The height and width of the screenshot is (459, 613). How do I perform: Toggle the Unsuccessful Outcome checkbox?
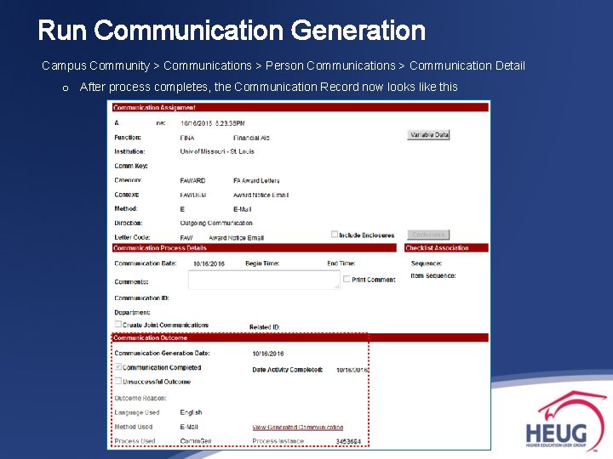click(x=118, y=381)
